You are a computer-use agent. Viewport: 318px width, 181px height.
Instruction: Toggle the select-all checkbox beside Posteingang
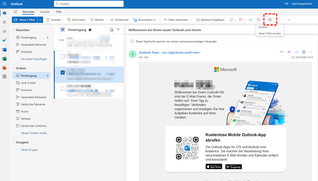coord(63,30)
